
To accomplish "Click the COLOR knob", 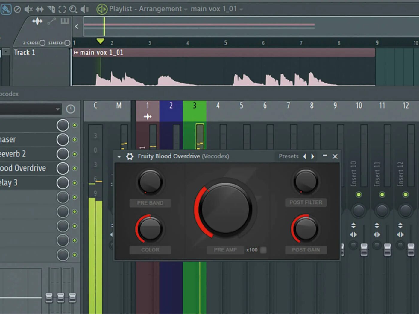I will 150,229.
